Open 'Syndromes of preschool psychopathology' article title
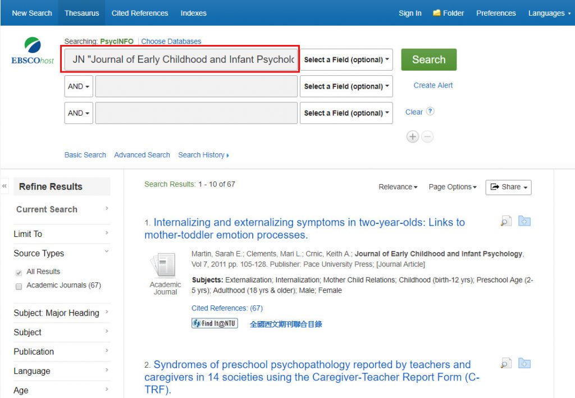Image resolution: width=575 pixels, height=398 pixels. tap(312, 377)
